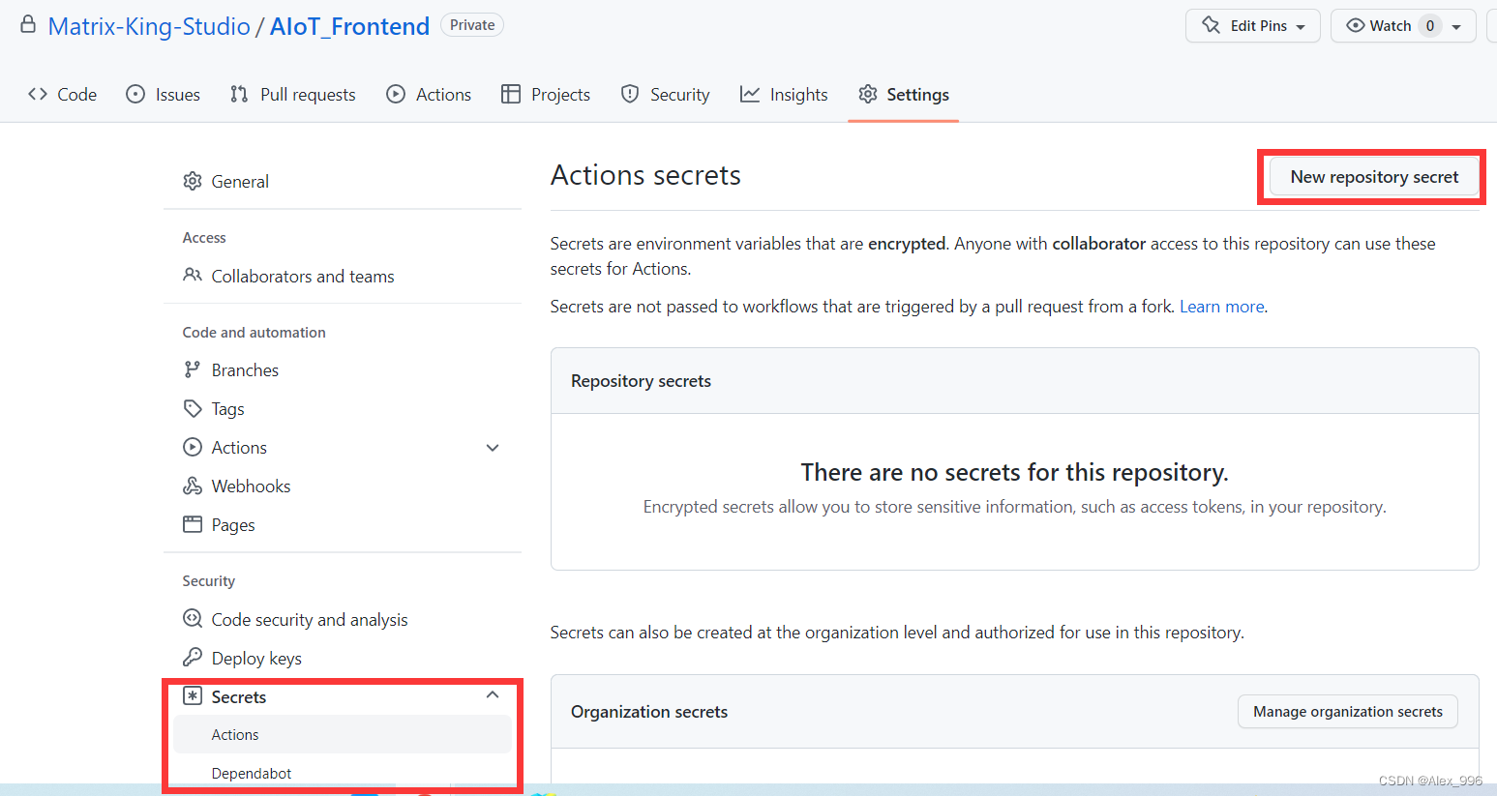Click the Insights graph icon
The height and width of the screenshot is (796, 1497).
pos(750,94)
